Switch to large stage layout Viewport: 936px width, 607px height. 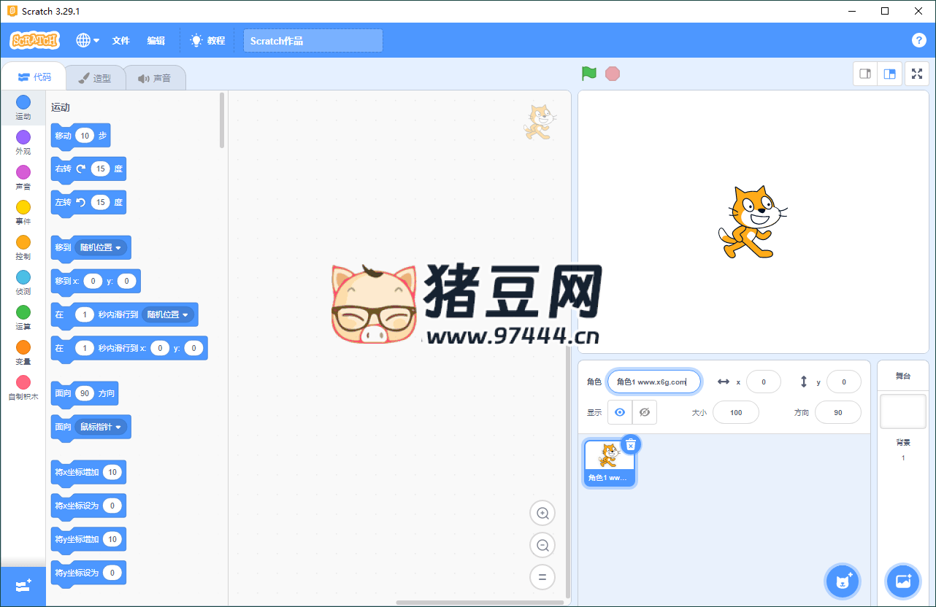click(889, 74)
